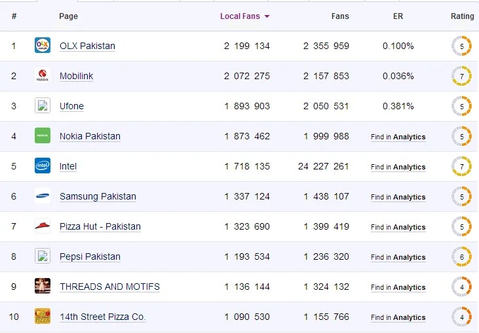Select Mobilink ER value 0.036%
The width and height of the screenshot is (479, 333).
[x=398, y=77]
